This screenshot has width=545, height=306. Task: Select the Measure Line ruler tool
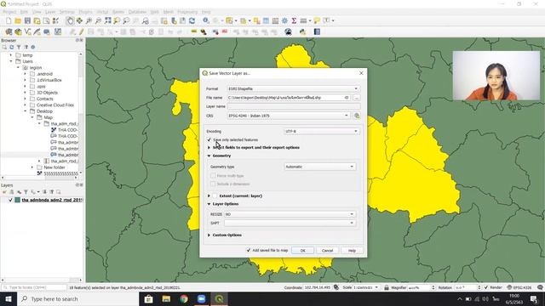[303, 20]
